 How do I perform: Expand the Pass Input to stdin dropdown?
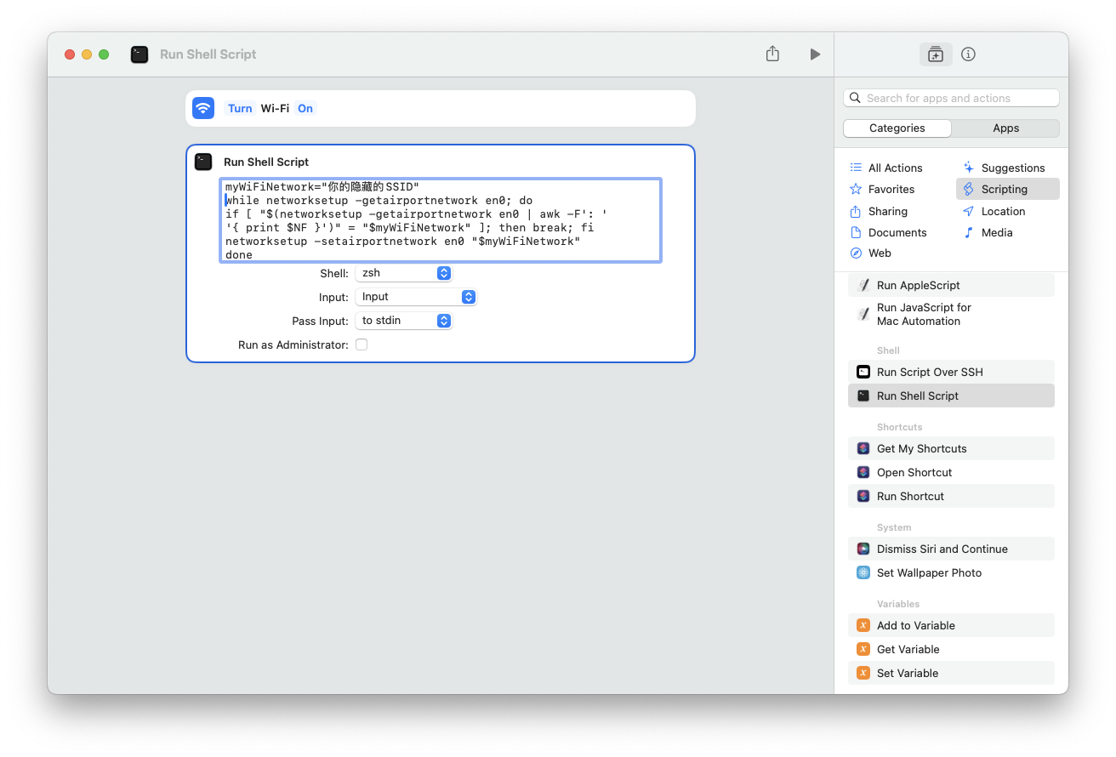pyautogui.click(x=404, y=321)
